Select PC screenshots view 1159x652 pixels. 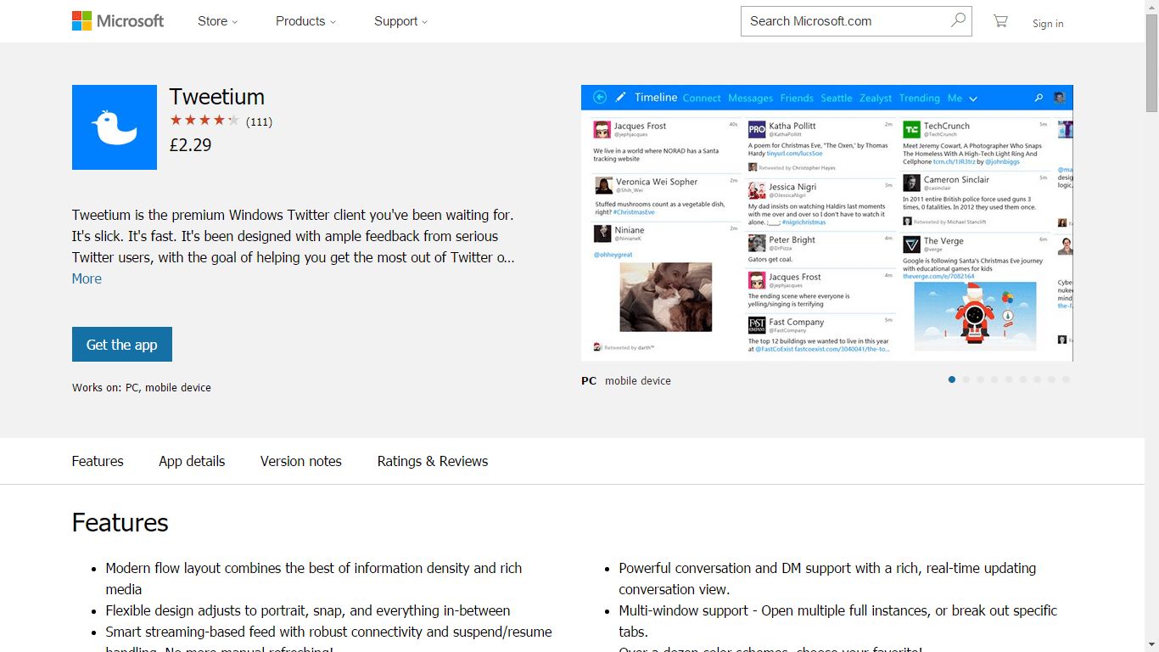click(589, 381)
